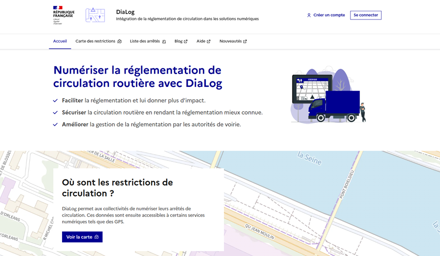Image resolution: width=440 pixels, height=256 pixels.
Task: Select the Accueil tab
Action: click(60, 41)
